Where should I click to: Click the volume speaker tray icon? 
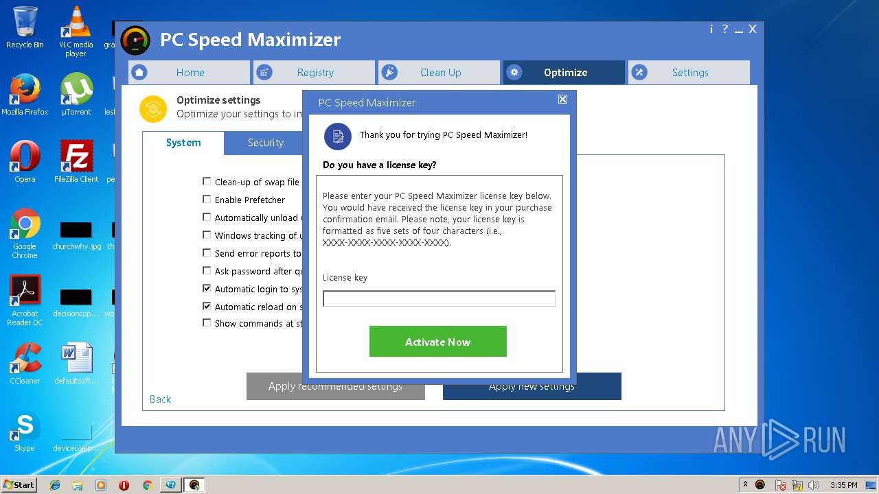click(x=814, y=485)
